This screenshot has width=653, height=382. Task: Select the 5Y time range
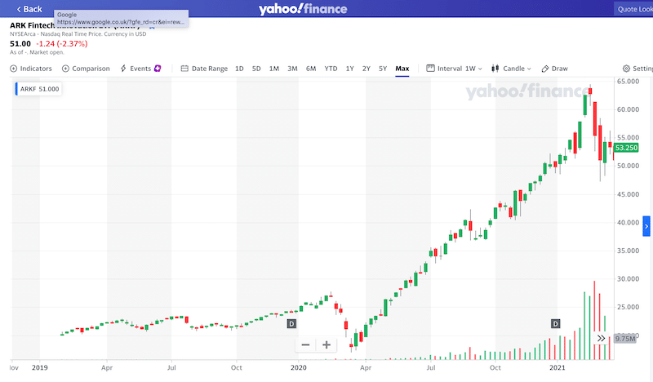[x=383, y=69]
